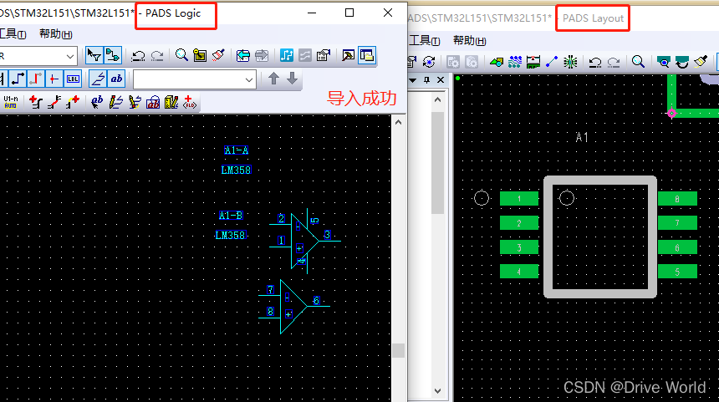Go to next view in PADS Logic
The height and width of the screenshot is (402, 719).
coord(262,55)
